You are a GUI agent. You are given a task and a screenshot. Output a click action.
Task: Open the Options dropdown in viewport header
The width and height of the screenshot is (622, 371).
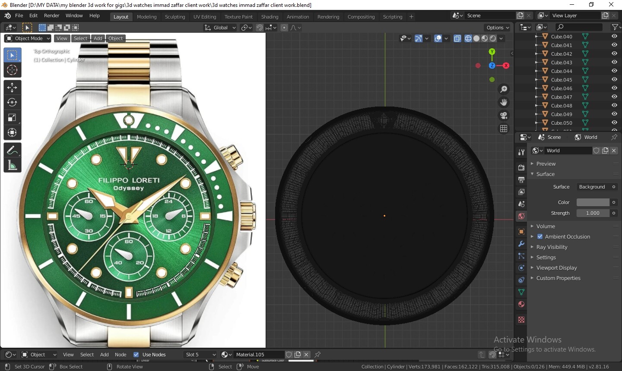(498, 28)
